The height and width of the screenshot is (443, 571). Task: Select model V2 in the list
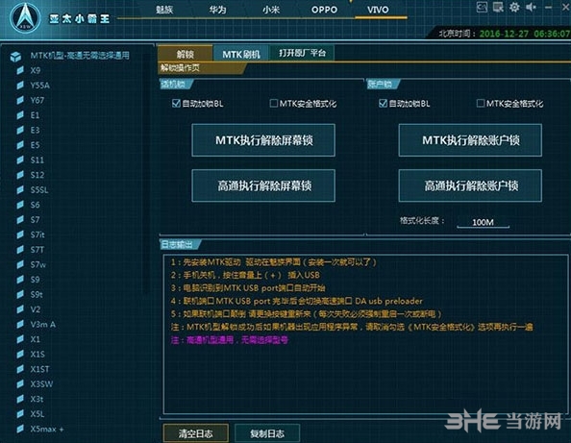pyautogui.click(x=35, y=309)
